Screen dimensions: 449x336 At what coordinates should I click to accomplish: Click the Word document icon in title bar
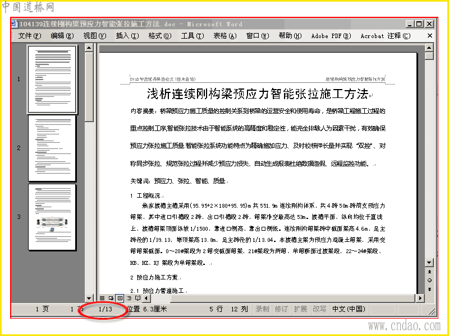click(x=15, y=24)
